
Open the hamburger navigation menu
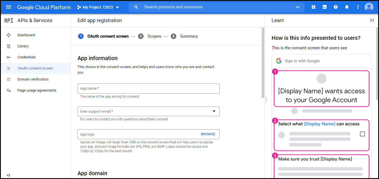pos(9,7)
